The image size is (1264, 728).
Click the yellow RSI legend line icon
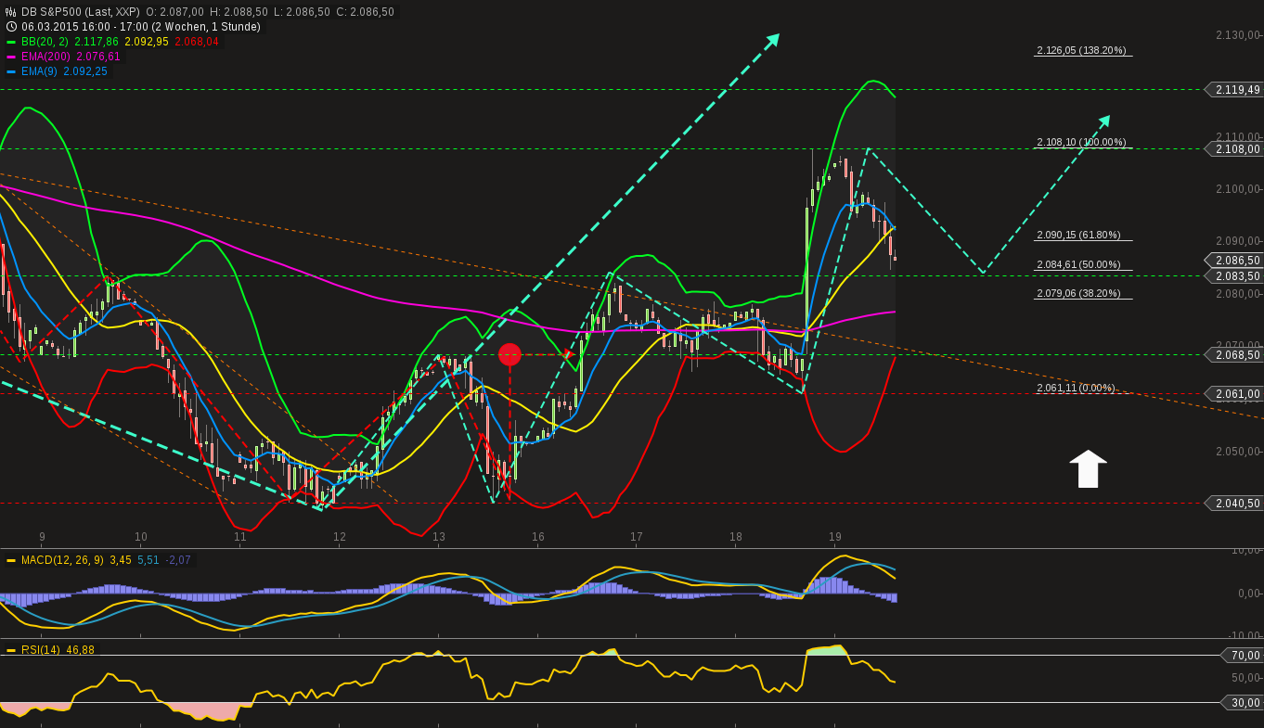pyautogui.click(x=11, y=649)
